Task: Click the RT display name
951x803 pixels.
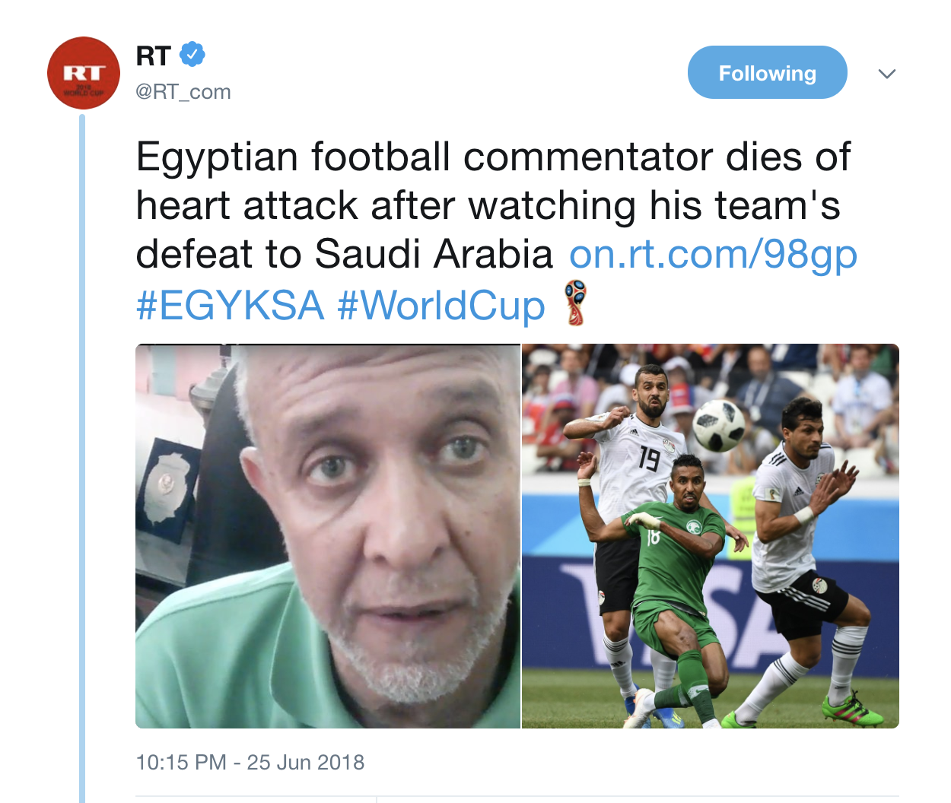Action: click(x=154, y=56)
